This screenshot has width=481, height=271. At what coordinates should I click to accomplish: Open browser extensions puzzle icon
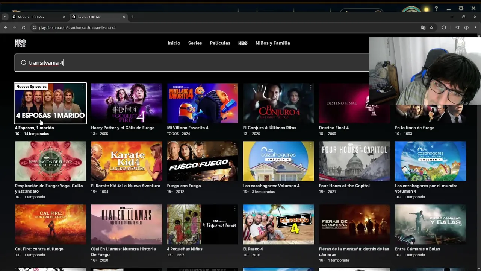coord(444,27)
